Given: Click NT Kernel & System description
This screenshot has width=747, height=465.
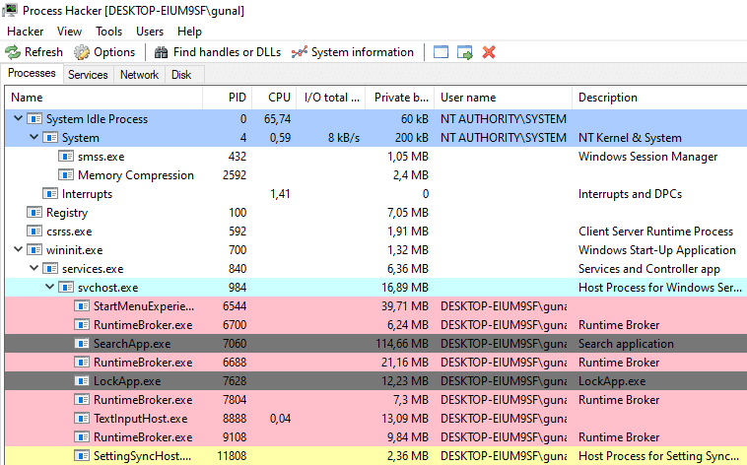Looking at the screenshot, I should pos(630,138).
